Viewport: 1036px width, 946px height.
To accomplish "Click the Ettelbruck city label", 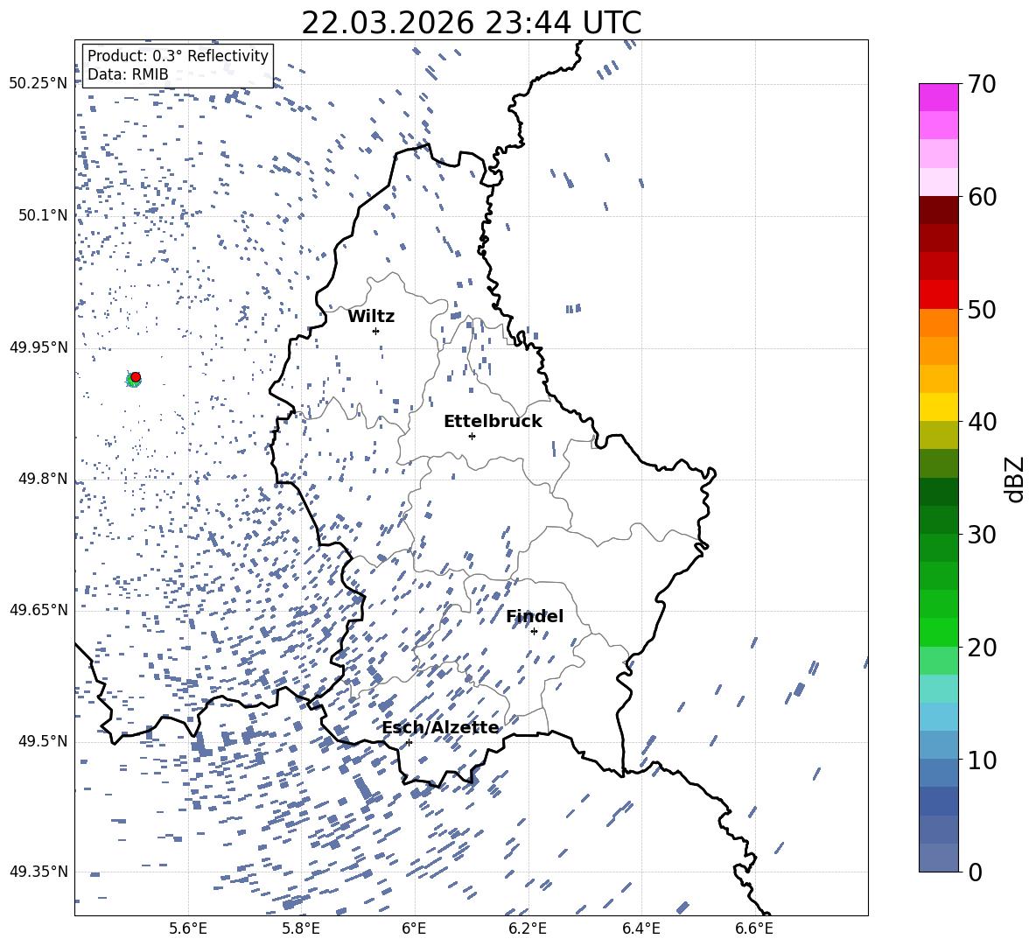I will click(x=493, y=422).
